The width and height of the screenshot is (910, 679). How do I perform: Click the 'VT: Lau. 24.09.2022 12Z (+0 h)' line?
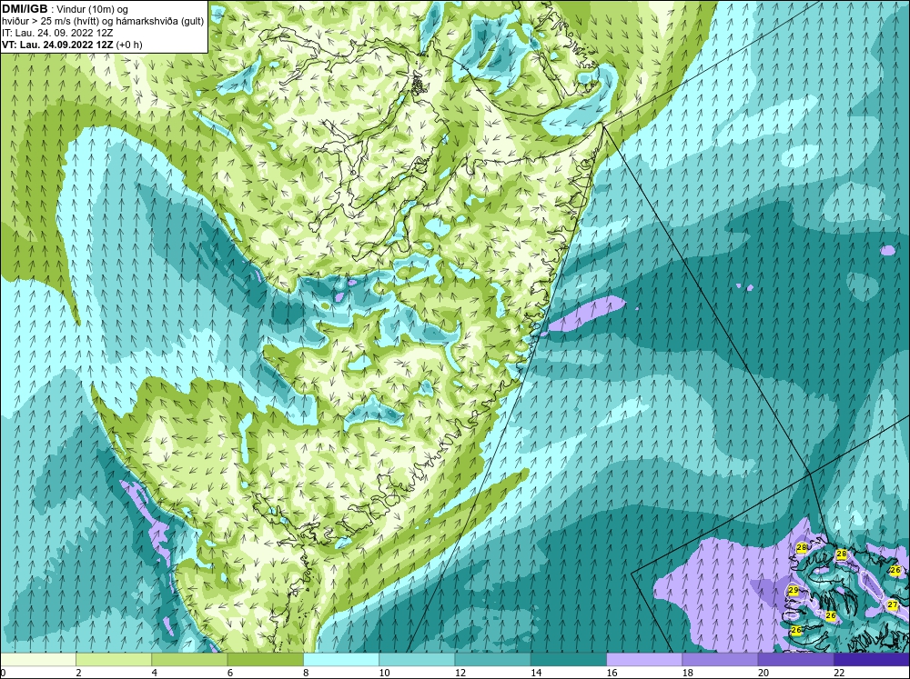(x=72, y=44)
